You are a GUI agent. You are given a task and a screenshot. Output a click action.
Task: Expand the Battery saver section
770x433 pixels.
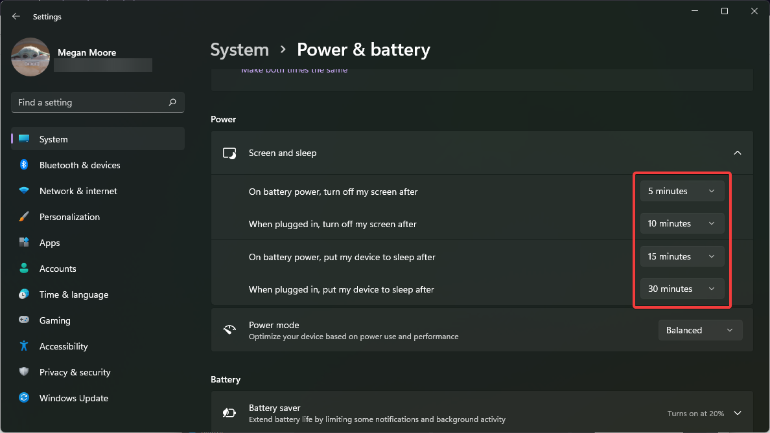tap(737, 413)
